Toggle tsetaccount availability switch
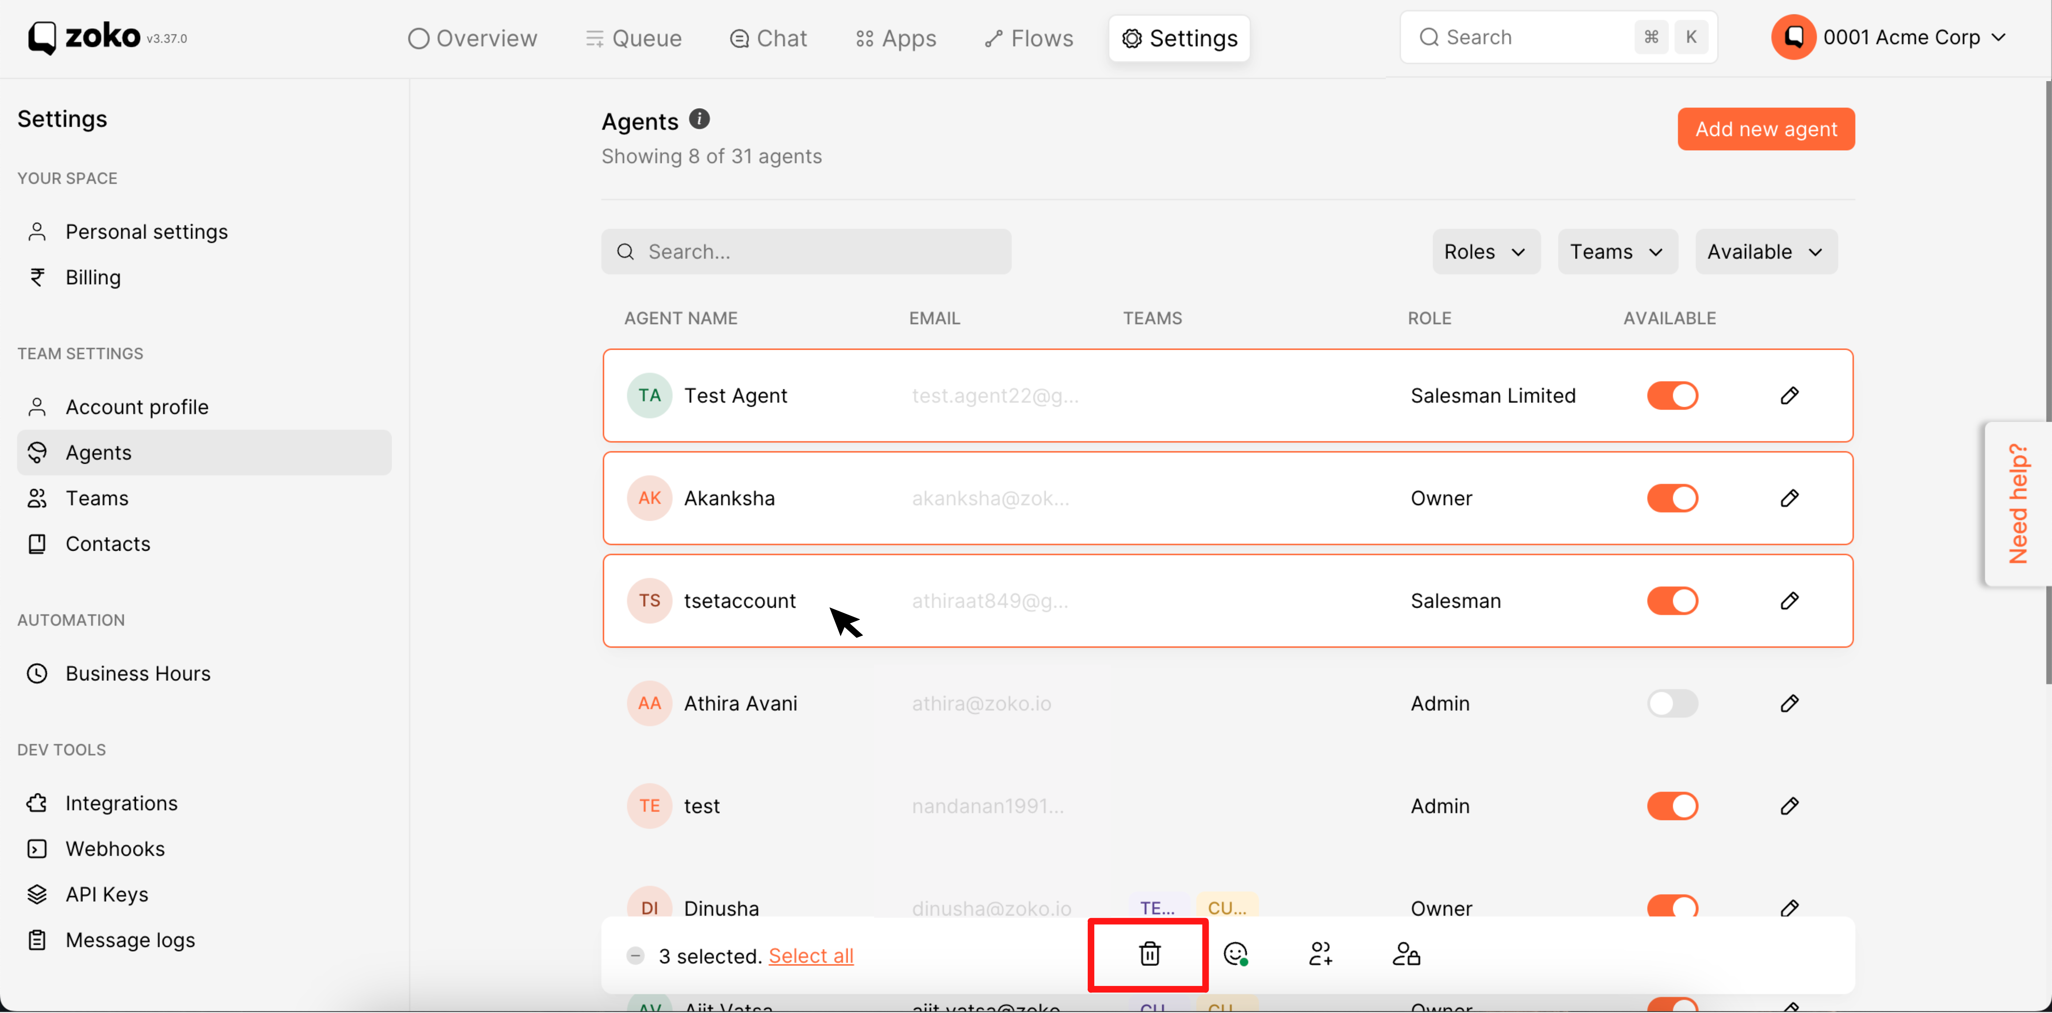The width and height of the screenshot is (2052, 1013). click(1672, 601)
